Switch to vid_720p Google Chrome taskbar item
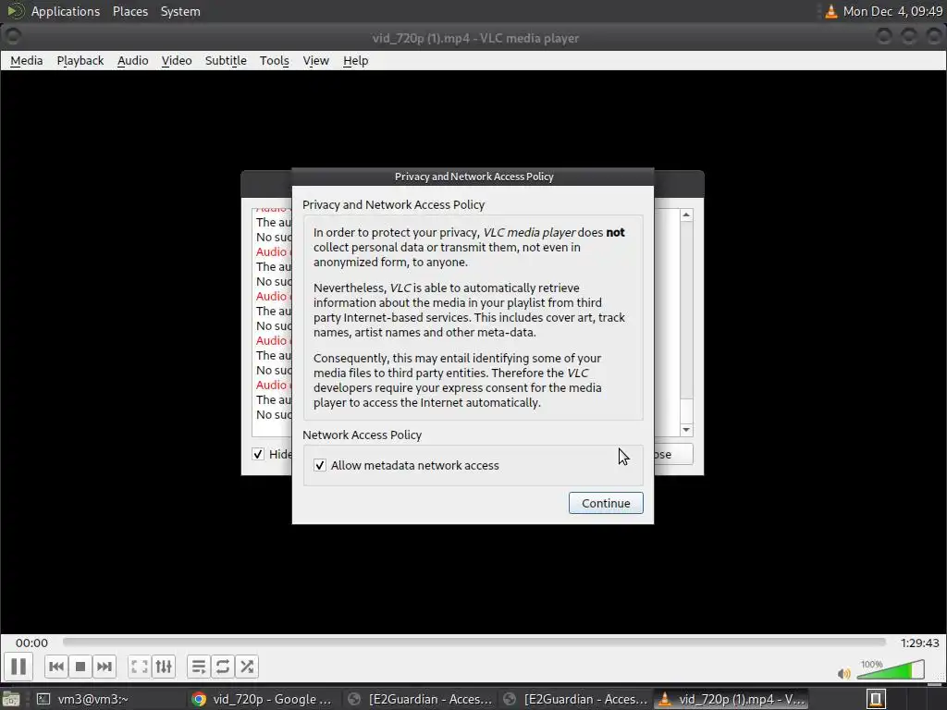Image resolution: width=947 pixels, height=710 pixels. (262, 699)
